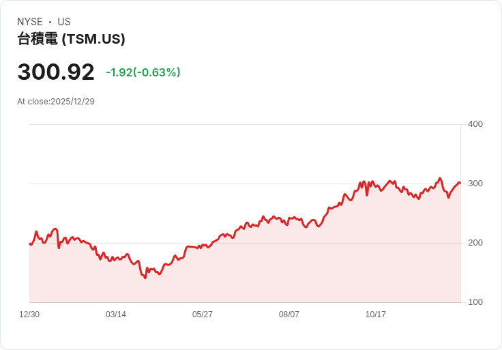Image resolution: width=502 pixels, height=350 pixels.
Task: Click the 300 y-axis label
Action: tap(475, 184)
